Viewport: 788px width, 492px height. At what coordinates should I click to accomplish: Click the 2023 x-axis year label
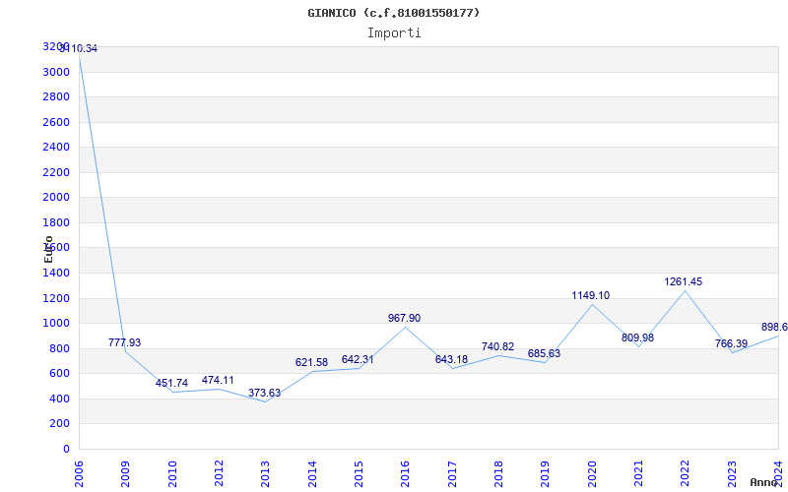point(732,474)
